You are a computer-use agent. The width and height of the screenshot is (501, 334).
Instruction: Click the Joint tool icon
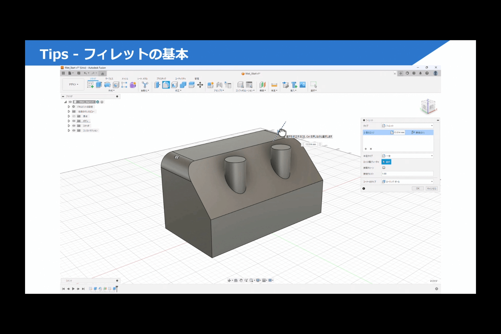pyautogui.click(x=219, y=85)
